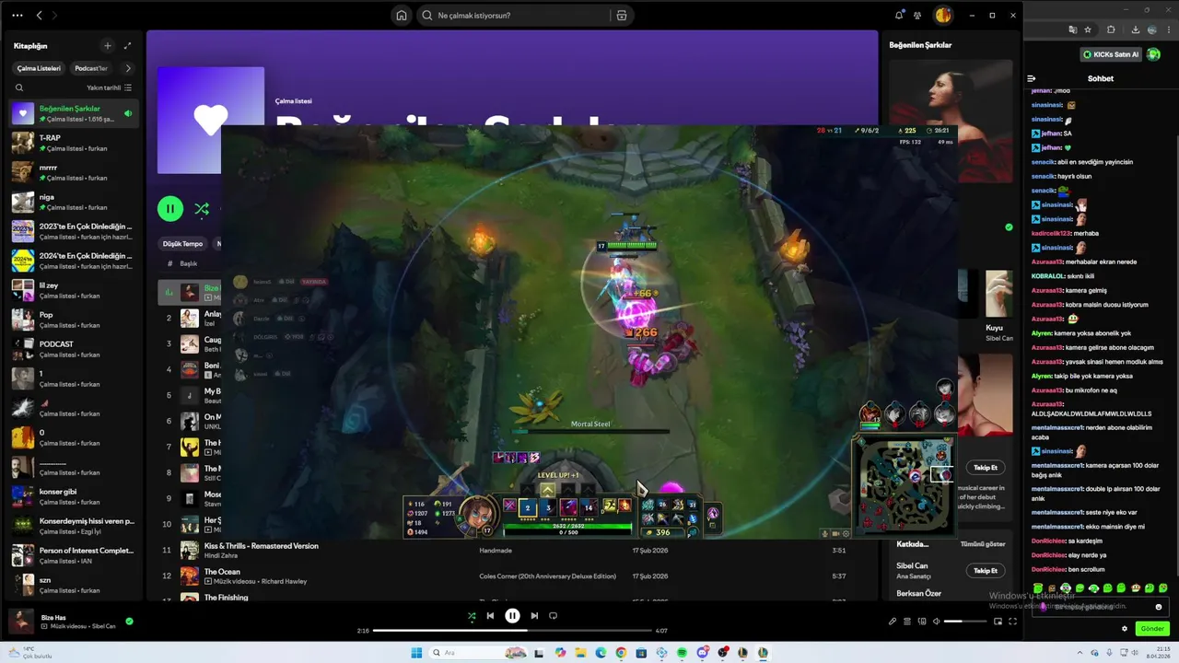Skip to next track in the player bar

click(534, 616)
